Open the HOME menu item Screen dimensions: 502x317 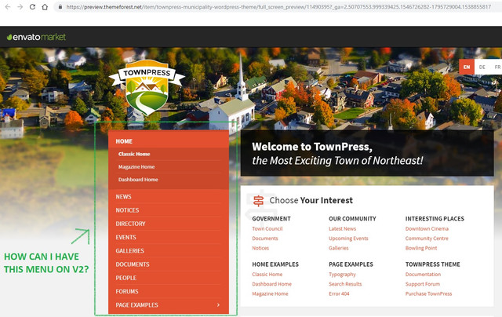124,141
